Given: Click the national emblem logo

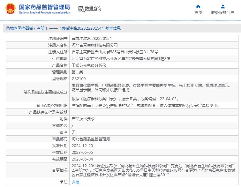Looking at the screenshot, I should click(10, 9).
